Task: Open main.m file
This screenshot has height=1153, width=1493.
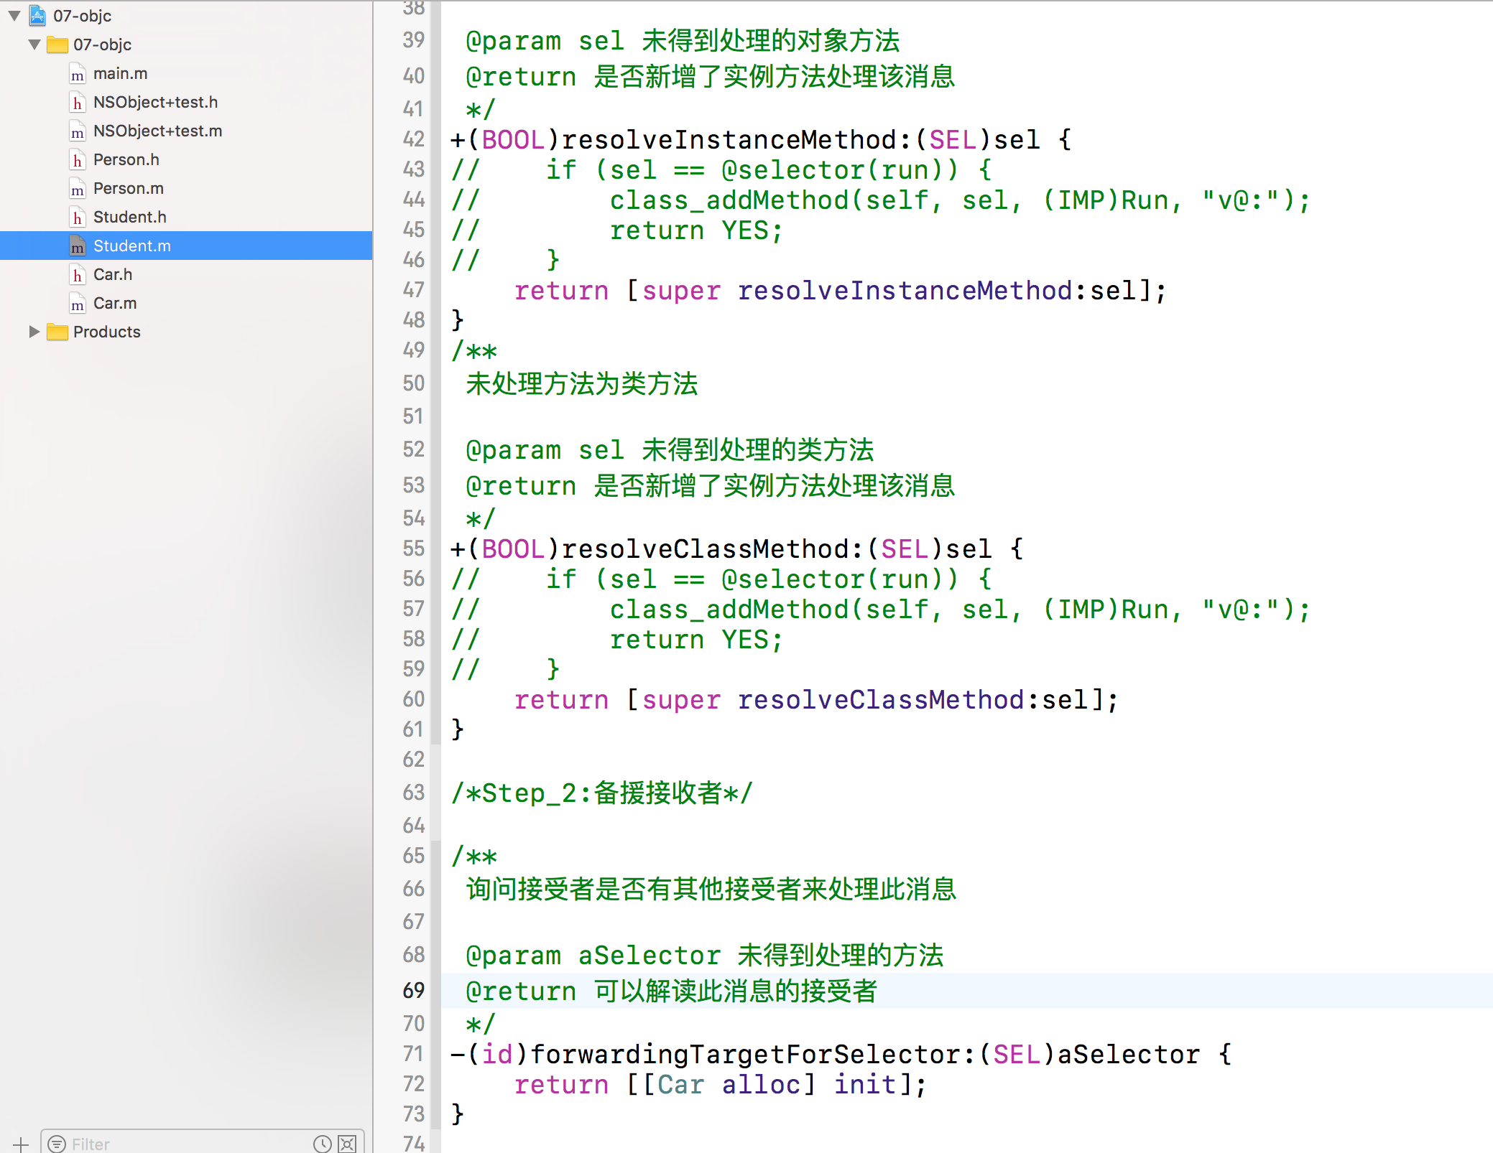Action: (120, 73)
